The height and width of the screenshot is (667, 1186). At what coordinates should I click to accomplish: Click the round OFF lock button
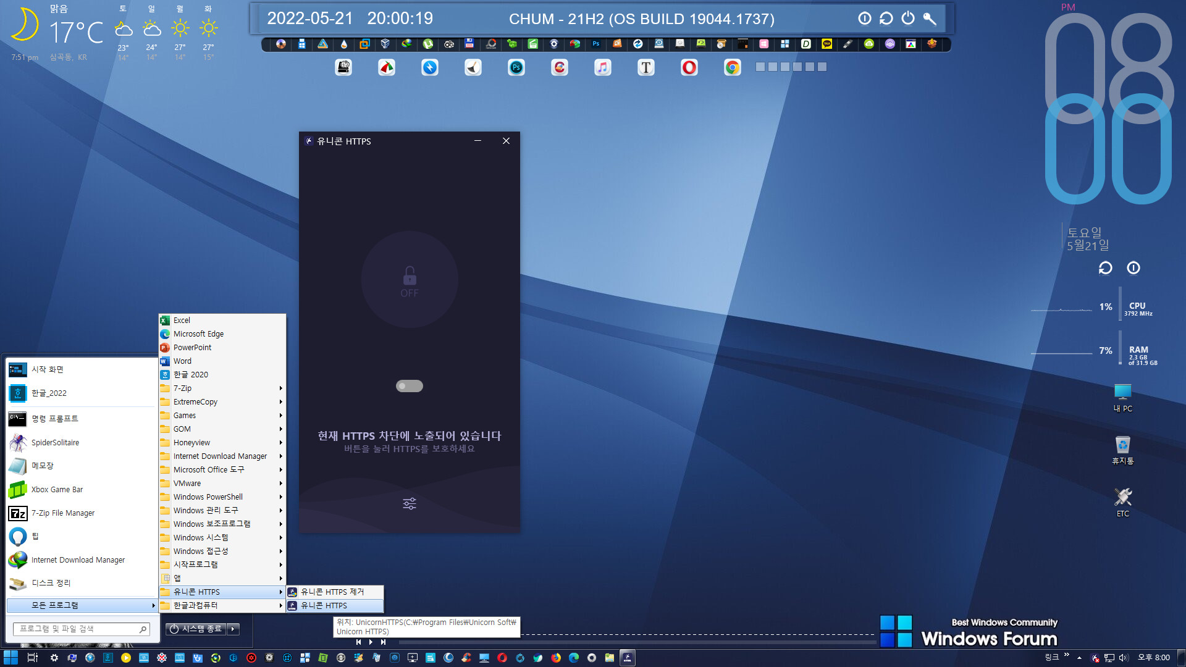pyautogui.click(x=410, y=280)
